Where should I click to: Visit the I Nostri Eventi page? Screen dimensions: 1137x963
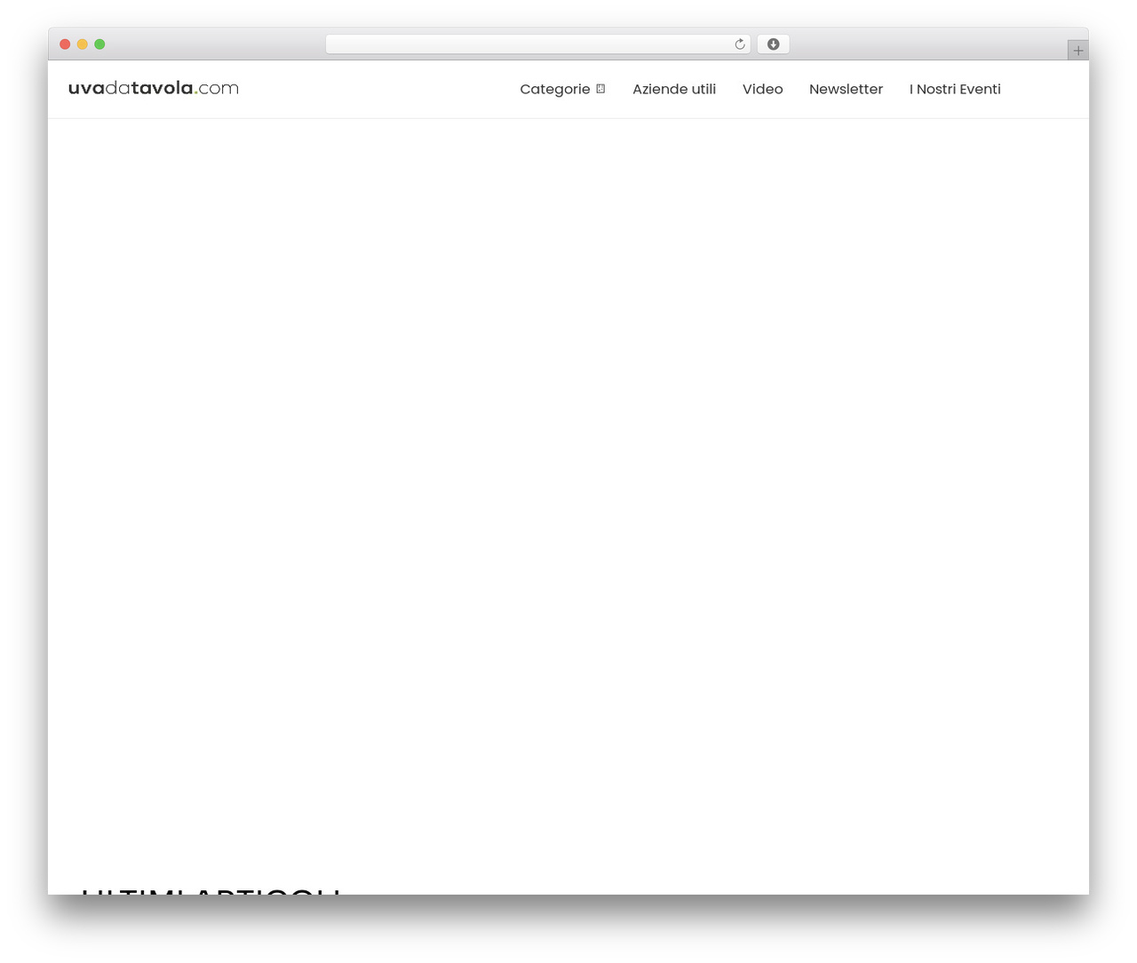click(955, 89)
